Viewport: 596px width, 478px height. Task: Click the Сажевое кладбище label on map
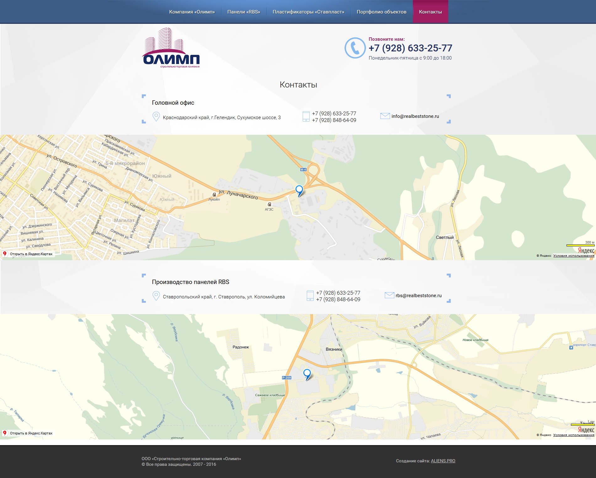click(270, 395)
